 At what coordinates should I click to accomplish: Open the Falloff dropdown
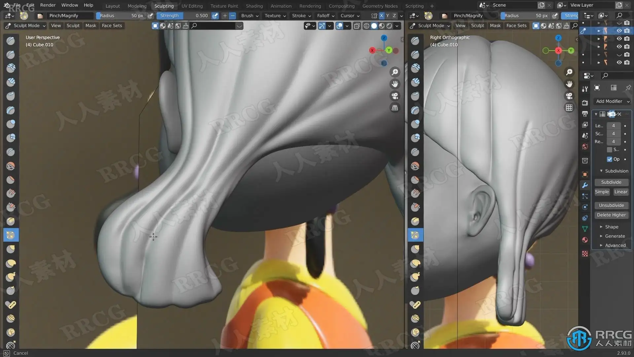point(326,16)
